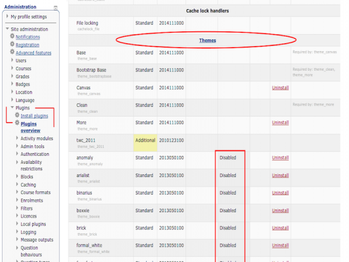Collapse the Administration block using its header icon
Screen dimensions: 349x262
click(x=56, y=8)
